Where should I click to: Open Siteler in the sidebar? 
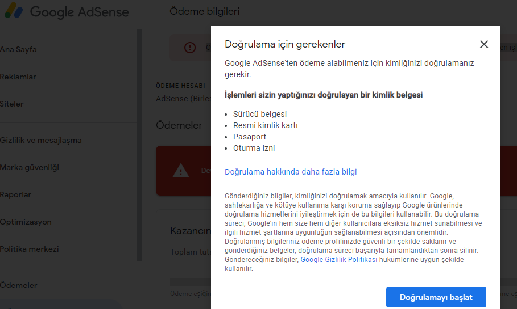point(12,104)
